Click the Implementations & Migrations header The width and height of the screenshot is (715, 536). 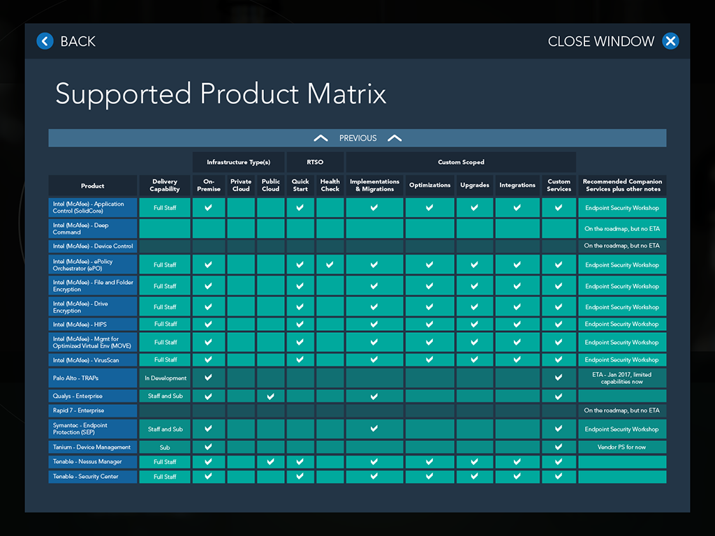(374, 186)
